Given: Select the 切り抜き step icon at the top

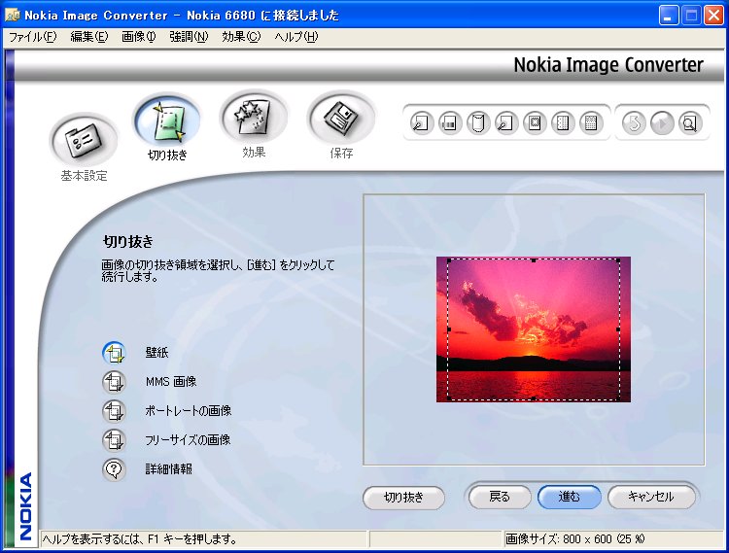Looking at the screenshot, I should 167,120.
